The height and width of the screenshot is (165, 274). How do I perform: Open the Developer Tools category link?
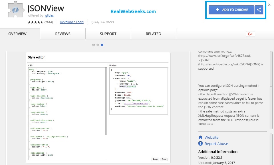[x=72, y=22]
